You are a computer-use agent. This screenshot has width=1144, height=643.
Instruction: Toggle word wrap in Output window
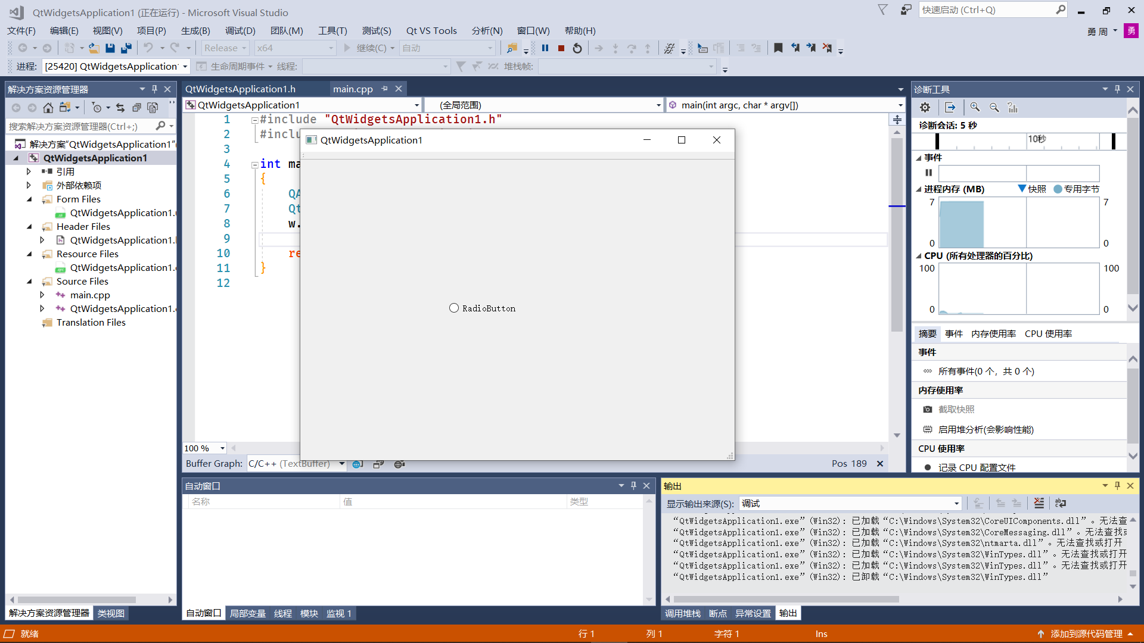[x=1061, y=503]
